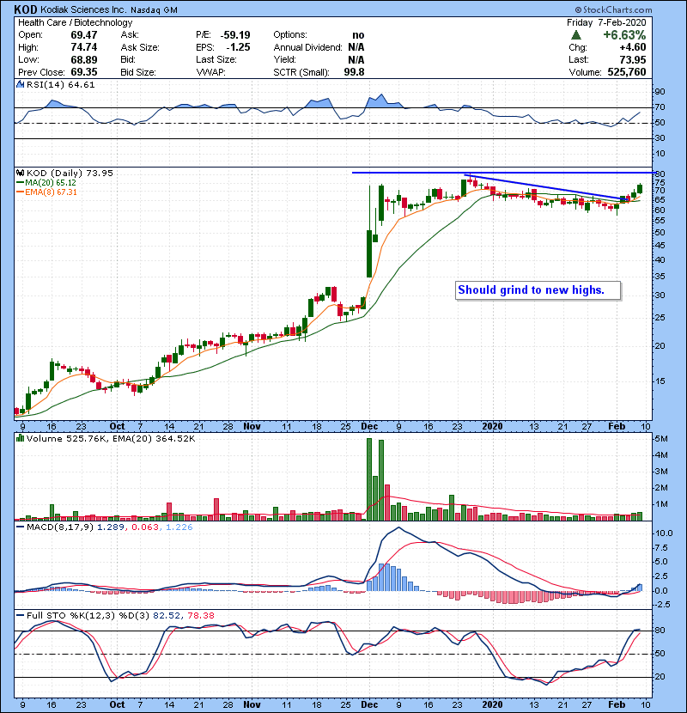
Task: Click the Chg value +4.60
Action: [632, 47]
